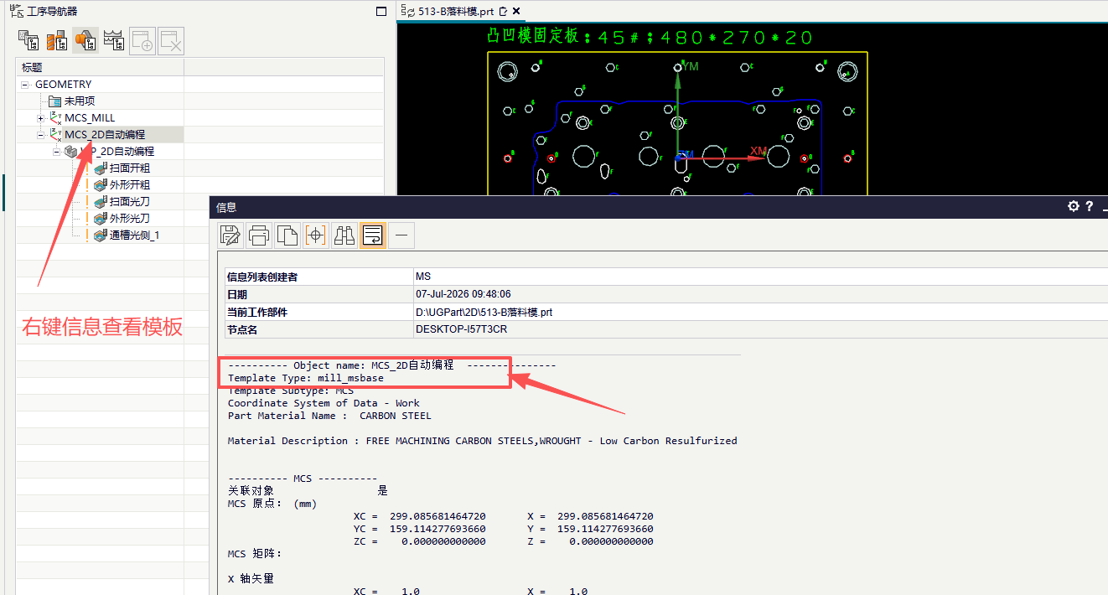Collapse the MCS_2D自动编程 node
The image size is (1108, 595).
[40, 135]
